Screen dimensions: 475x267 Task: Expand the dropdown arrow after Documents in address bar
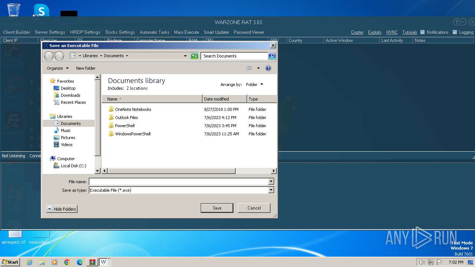tap(127, 56)
